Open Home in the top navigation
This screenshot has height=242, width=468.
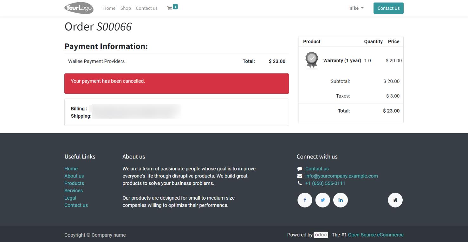pos(109,8)
